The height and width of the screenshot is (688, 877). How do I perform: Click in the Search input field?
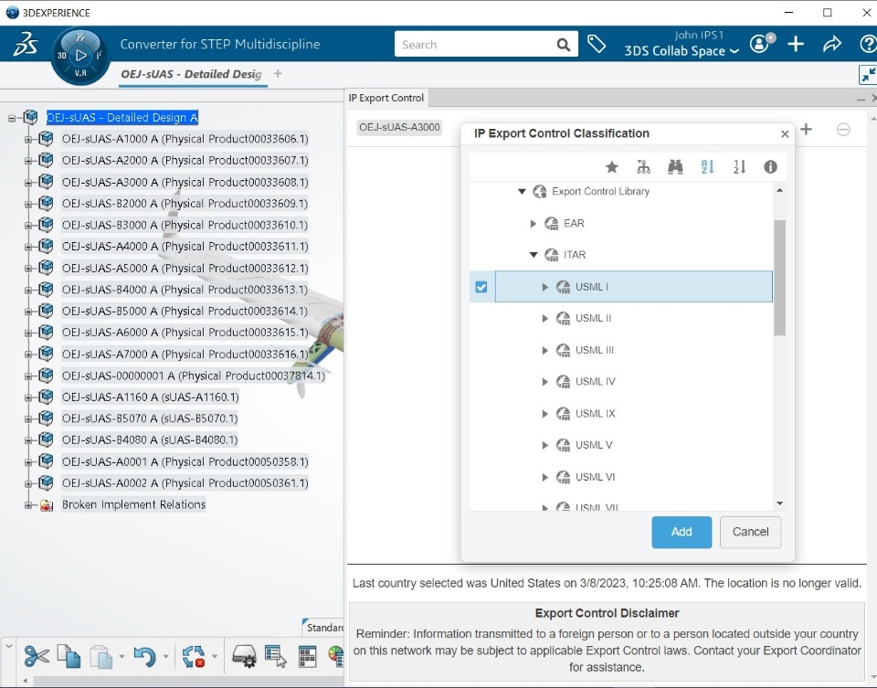click(475, 45)
